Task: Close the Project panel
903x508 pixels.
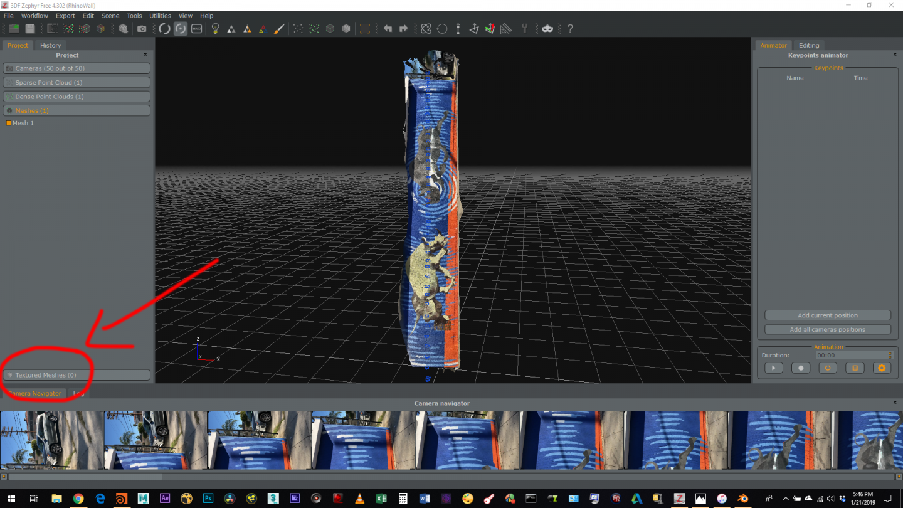Action: pos(145,55)
